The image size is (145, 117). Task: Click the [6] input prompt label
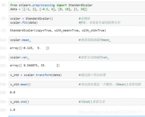click(4, 5)
